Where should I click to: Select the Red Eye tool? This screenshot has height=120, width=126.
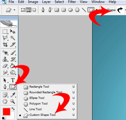click(5, 53)
